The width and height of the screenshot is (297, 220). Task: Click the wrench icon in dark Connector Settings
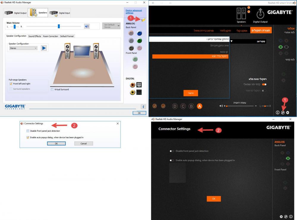click(x=286, y=217)
